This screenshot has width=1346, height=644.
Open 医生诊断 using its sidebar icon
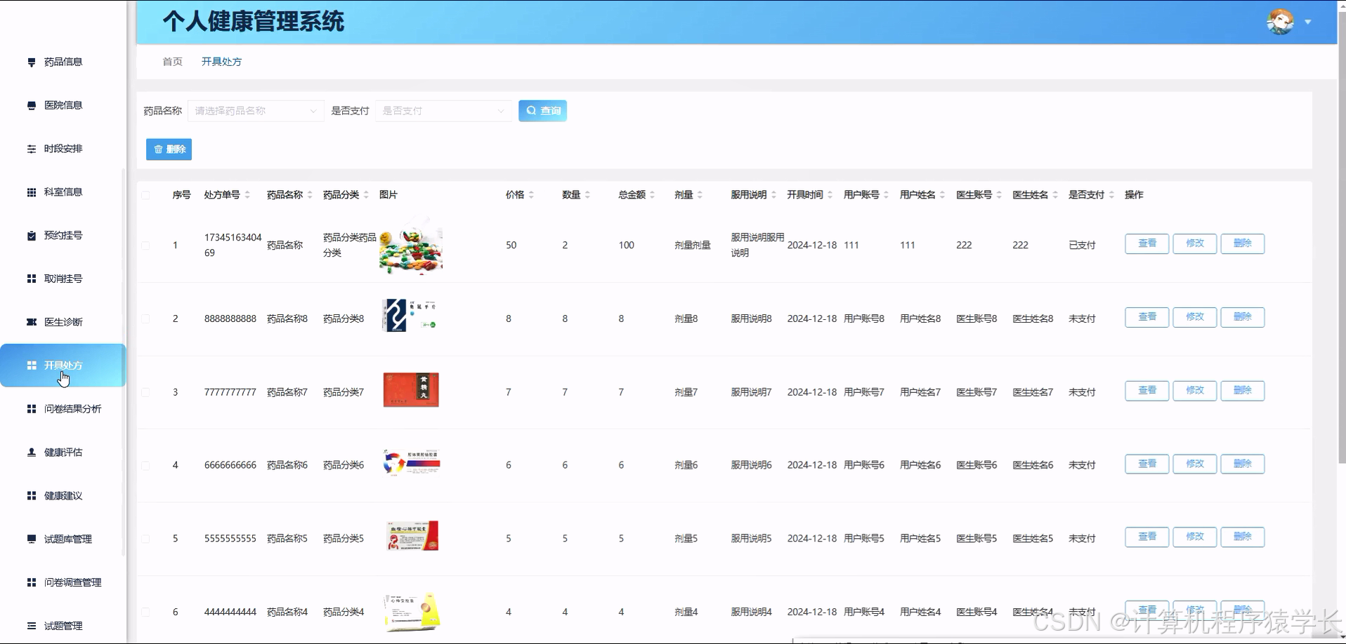[30, 321]
